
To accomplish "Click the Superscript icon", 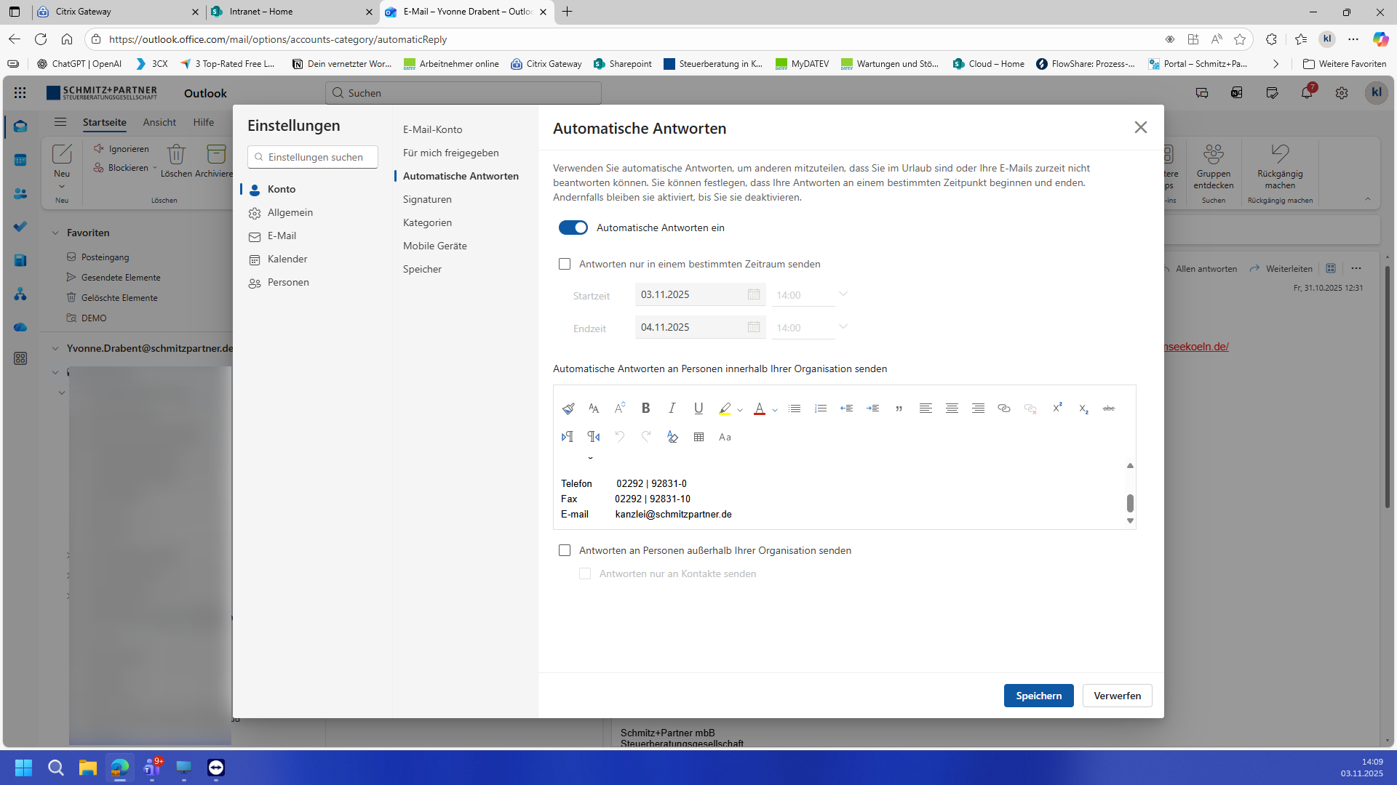I will tap(1057, 408).
